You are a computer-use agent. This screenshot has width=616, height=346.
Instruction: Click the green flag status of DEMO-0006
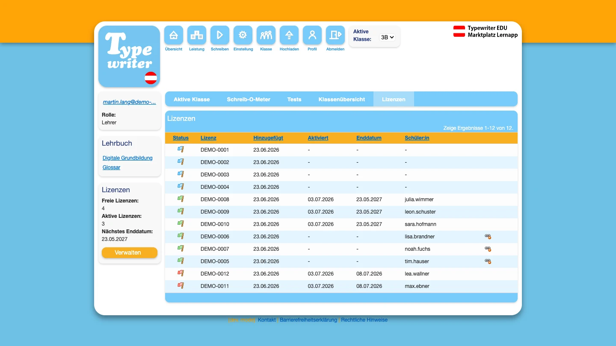[x=181, y=236]
